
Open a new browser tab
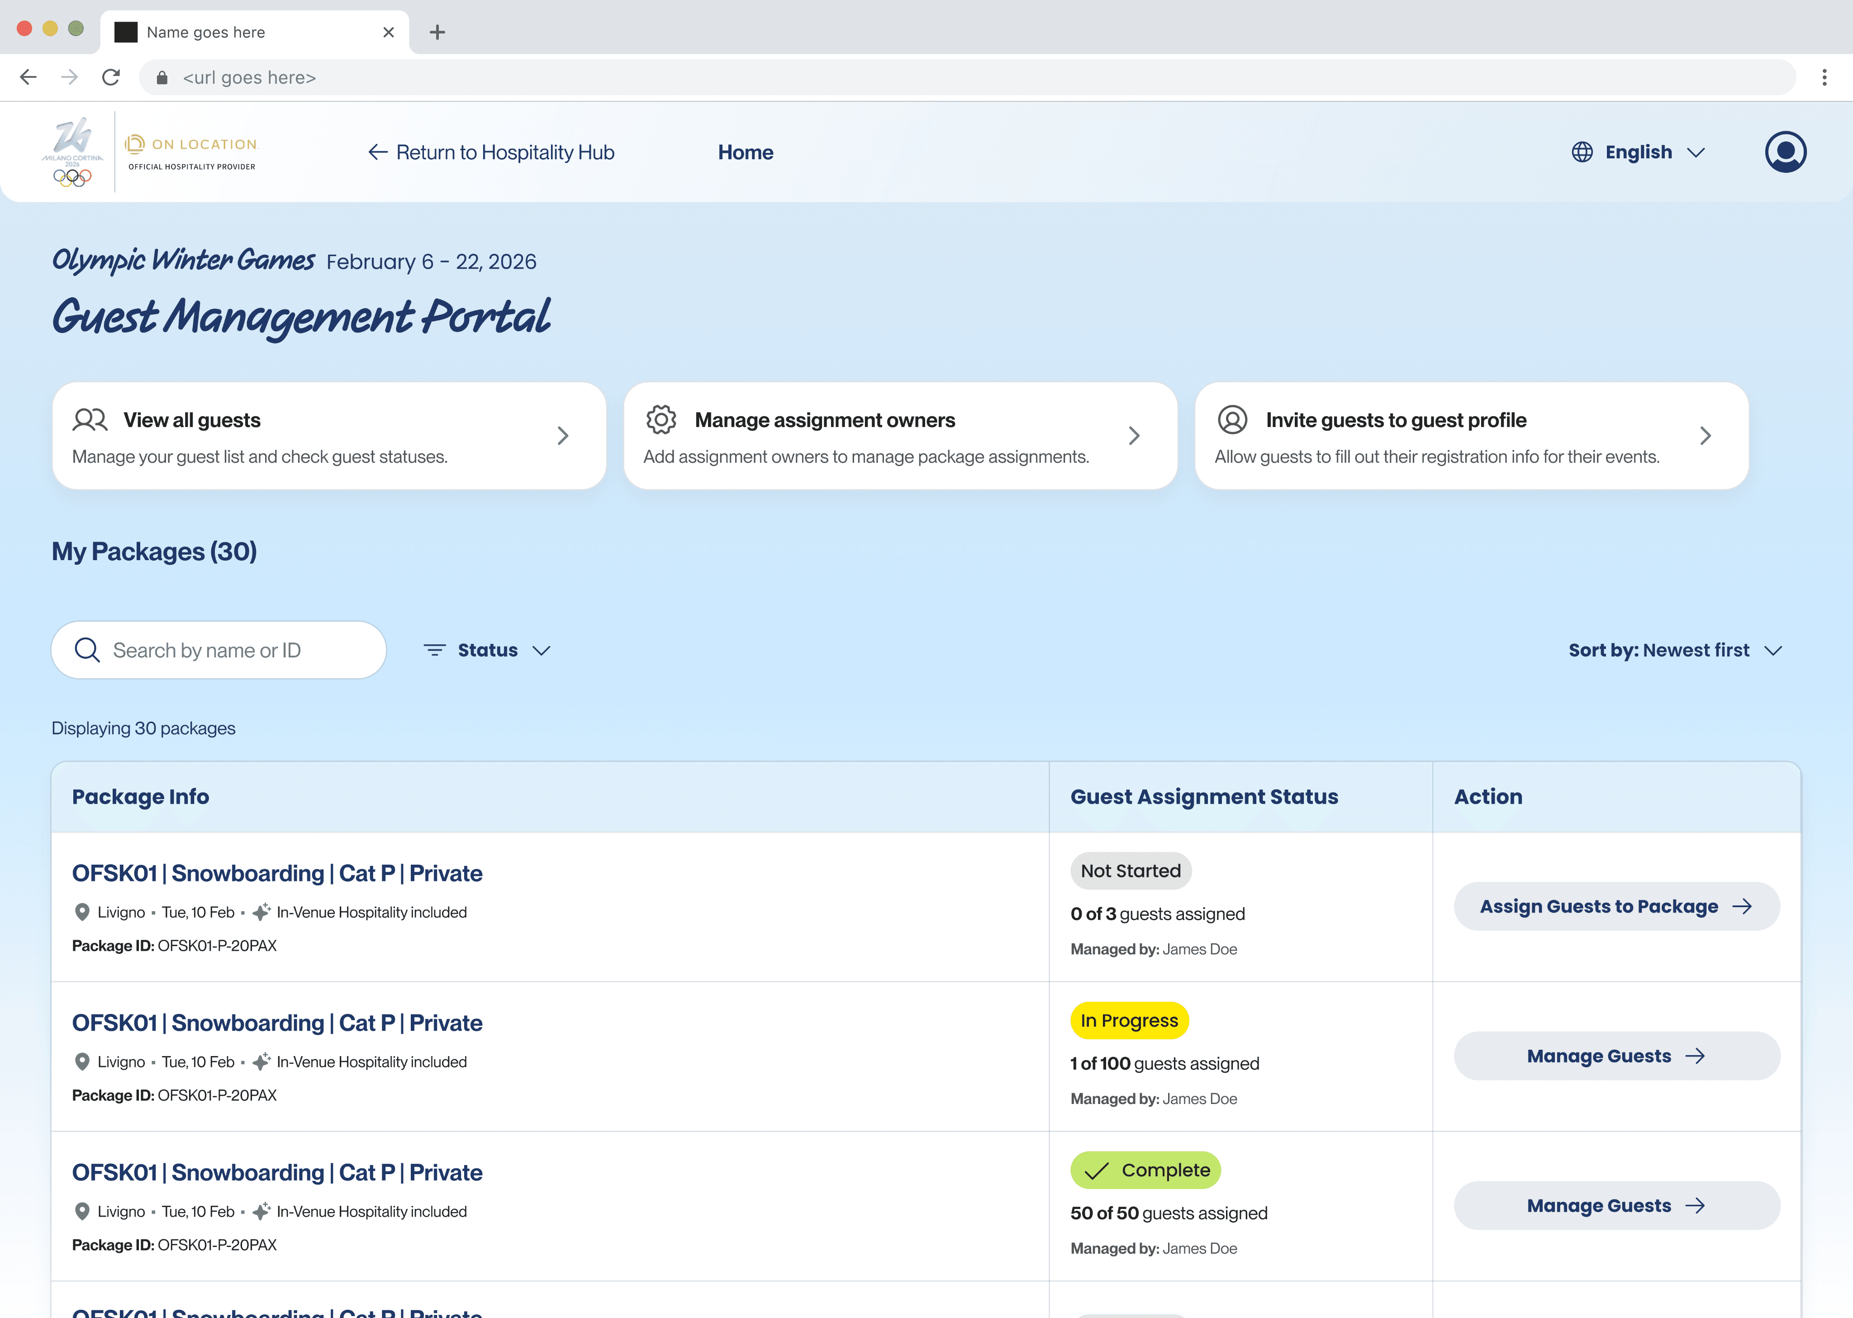(437, 32)
